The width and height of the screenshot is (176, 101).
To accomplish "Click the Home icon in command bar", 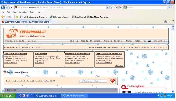I will click(x=166, y=21).
